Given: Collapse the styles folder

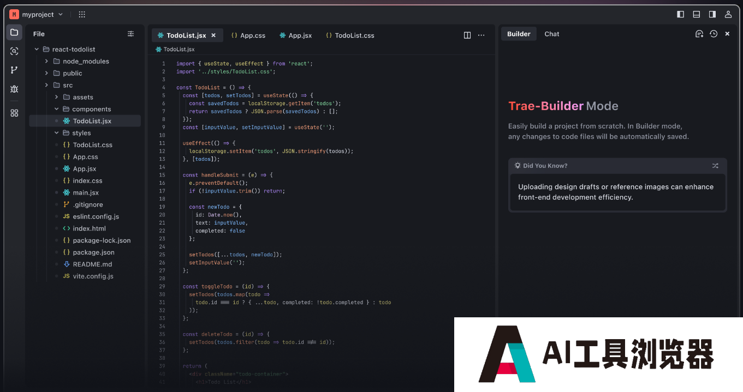Looking at the screenshot, I should click(57, 133).
